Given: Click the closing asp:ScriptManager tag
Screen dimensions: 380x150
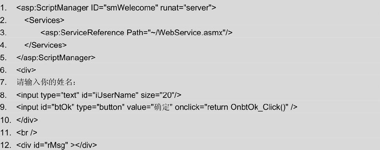Looking at the screenshot, I should tap(56, 57).
